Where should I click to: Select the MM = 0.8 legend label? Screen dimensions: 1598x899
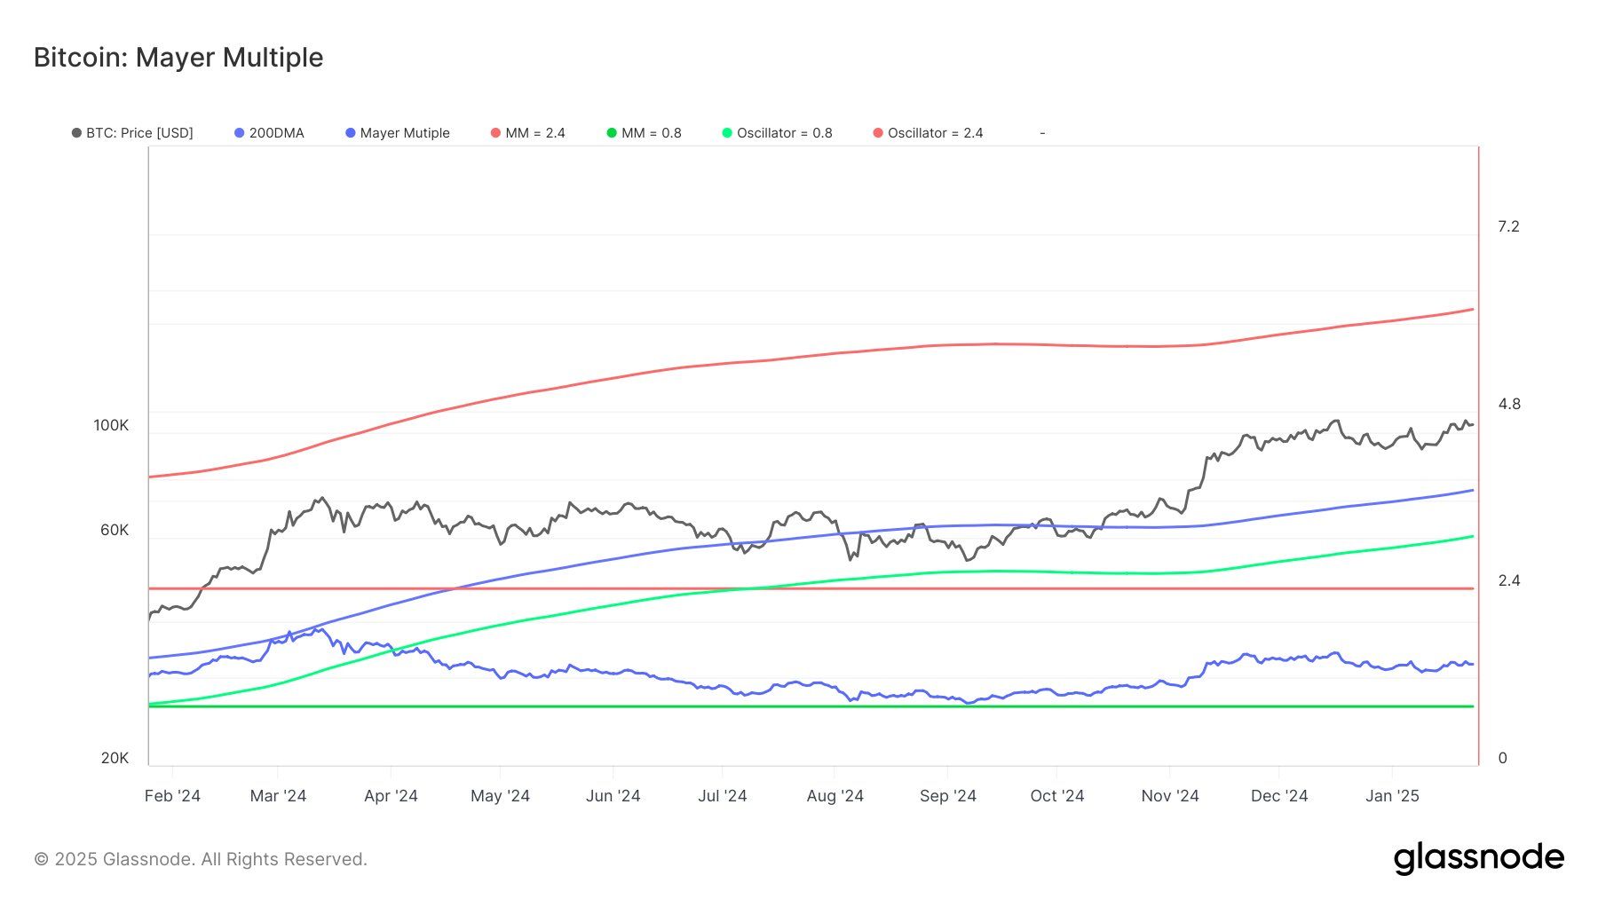(650, 132)
